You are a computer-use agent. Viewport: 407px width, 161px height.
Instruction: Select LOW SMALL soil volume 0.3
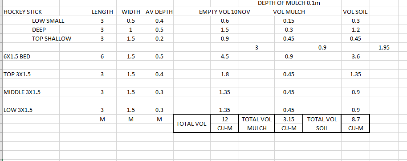pyautogui.click(x=355, y=21)
